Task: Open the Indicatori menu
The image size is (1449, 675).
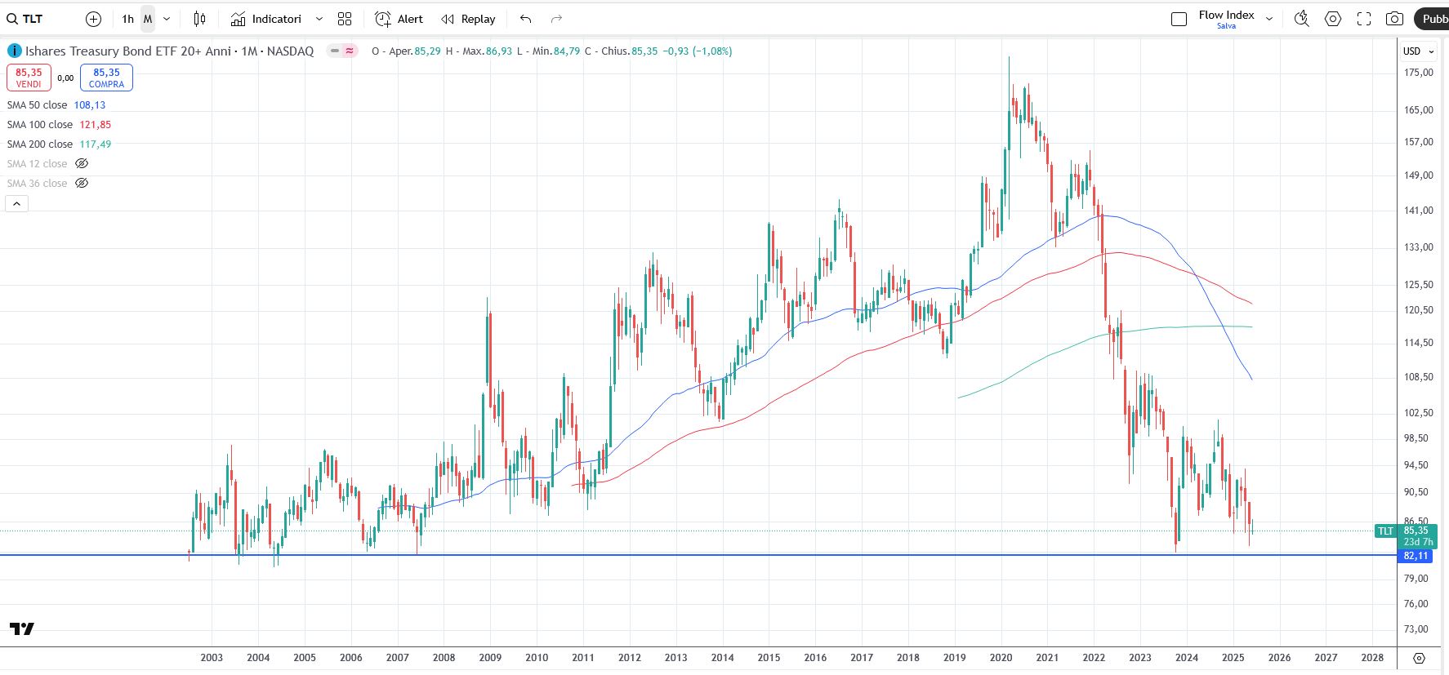Action: (266, 19)
